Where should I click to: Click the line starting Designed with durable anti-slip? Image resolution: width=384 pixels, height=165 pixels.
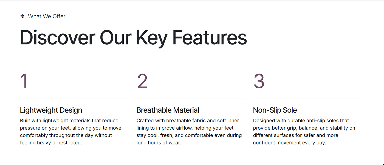coord(301,121)
